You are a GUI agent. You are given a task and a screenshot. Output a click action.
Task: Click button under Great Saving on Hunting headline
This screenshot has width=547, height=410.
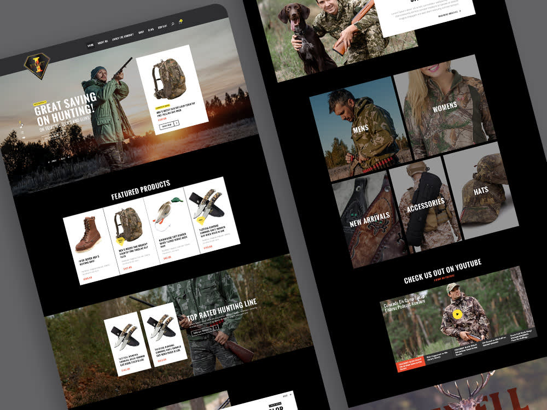click(x=53, y=136)
